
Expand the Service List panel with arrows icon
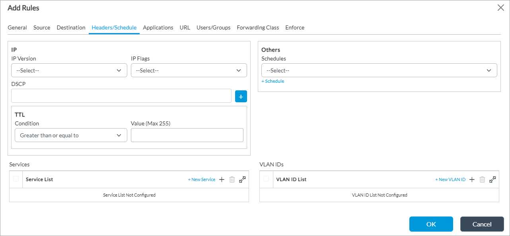click(242, 179)
